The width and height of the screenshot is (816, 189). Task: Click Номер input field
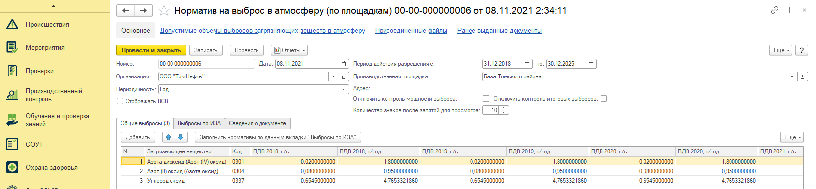click(206, 64)
